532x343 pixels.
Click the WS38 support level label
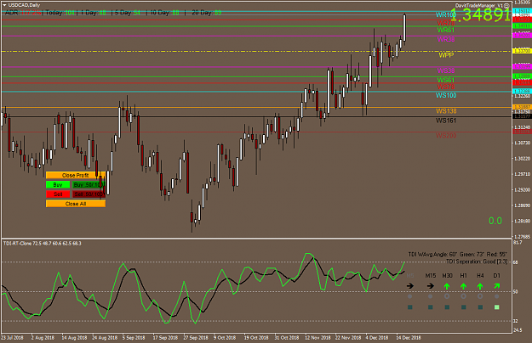coord(446,70)
